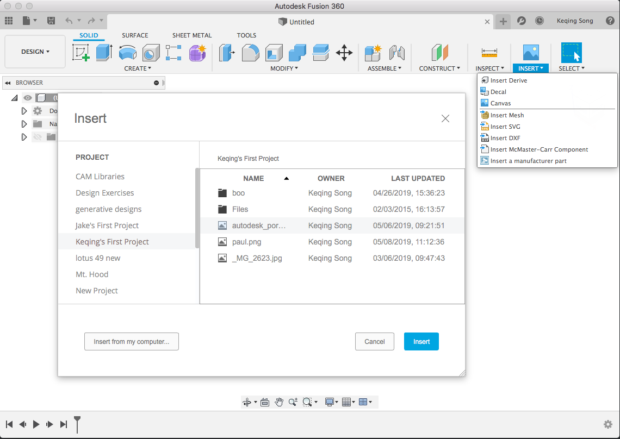Open the SELECT dropdown
Viewport: 620px width, 439px height.
(572, 68)
